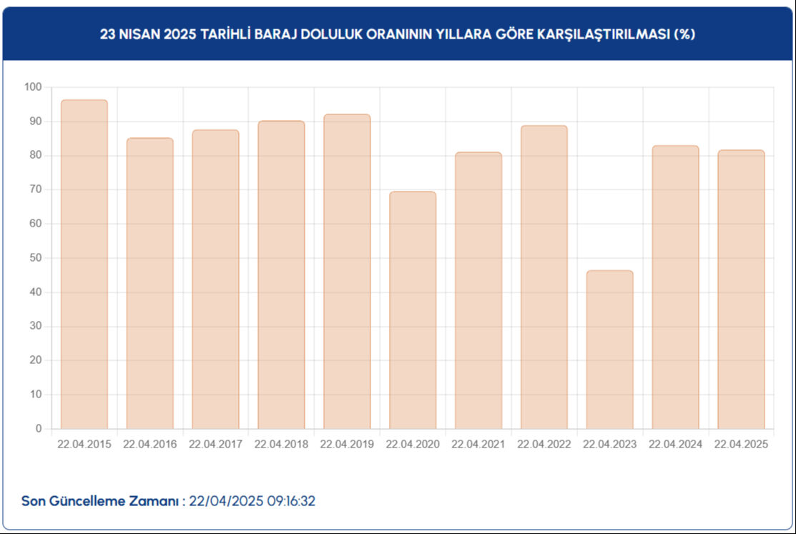Click the 50 tick label on the y-axis
Image resolution: width=796 pixels, height=534 pixels.
pos(36,258)
